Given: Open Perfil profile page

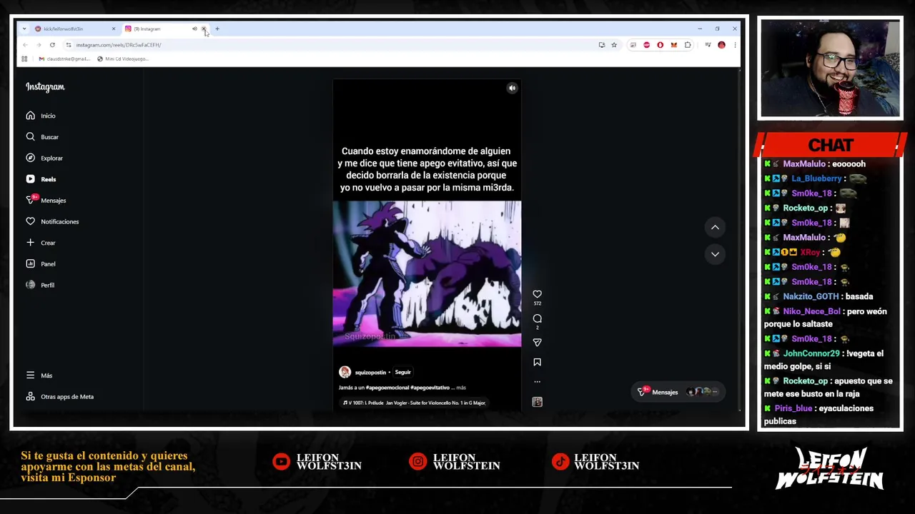Looking at the screenshot, I should pyautogui.click(x=40, y=285).
